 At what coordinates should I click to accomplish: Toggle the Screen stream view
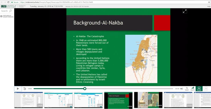[x=199, y=88]
